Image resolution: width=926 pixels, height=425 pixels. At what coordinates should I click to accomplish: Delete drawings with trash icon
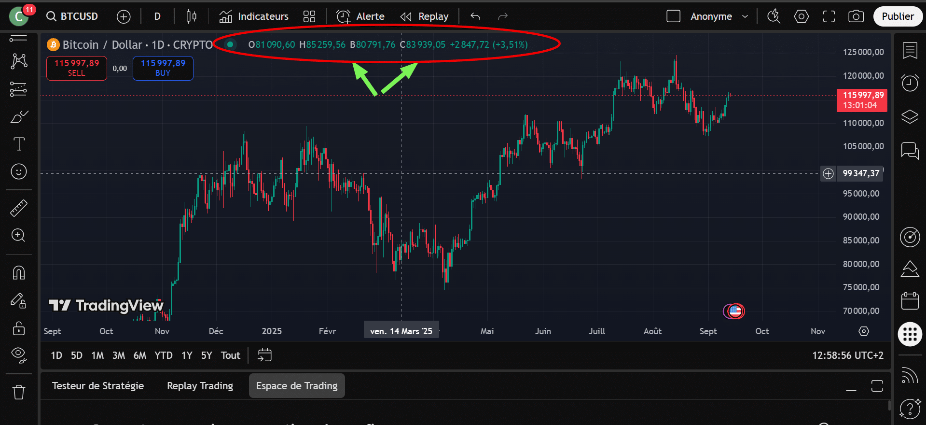click(19, 392)
